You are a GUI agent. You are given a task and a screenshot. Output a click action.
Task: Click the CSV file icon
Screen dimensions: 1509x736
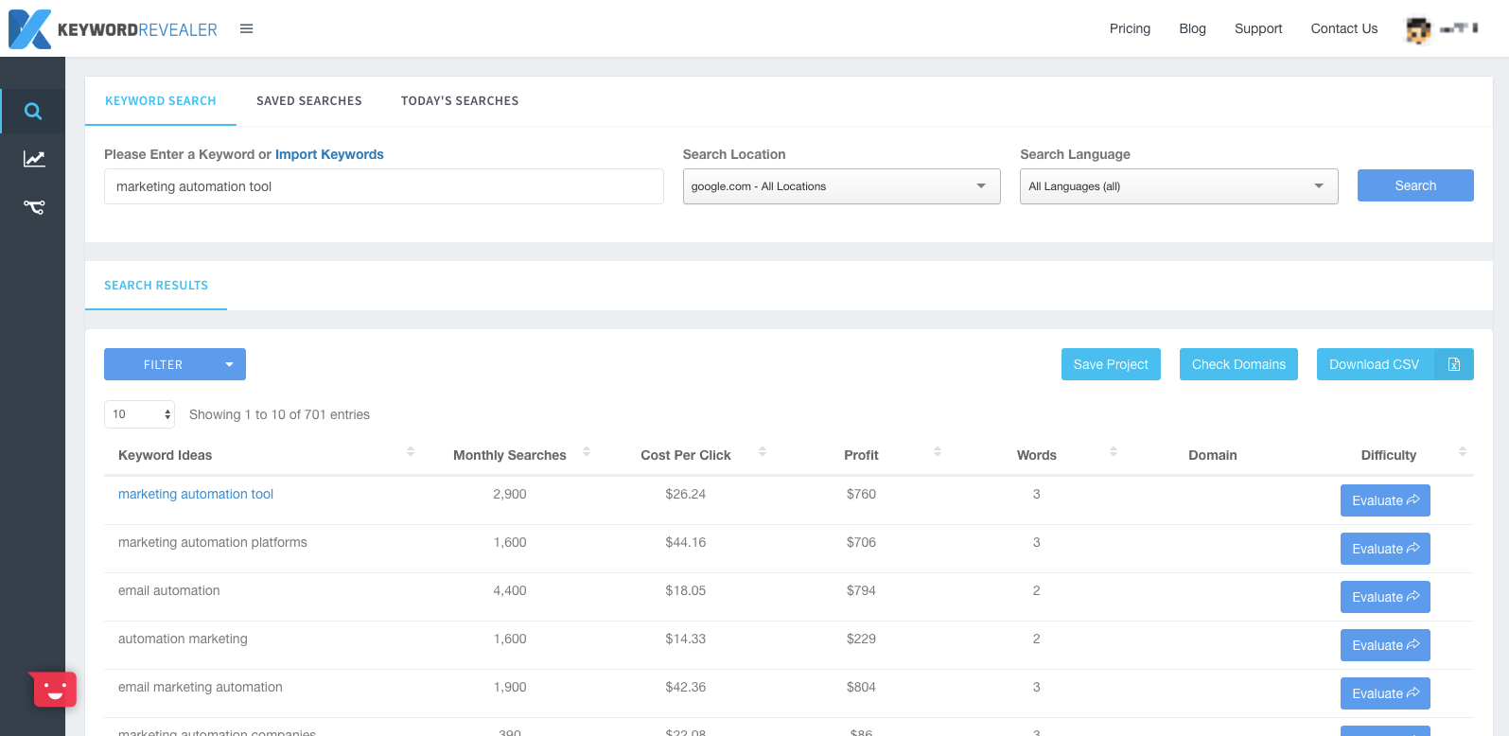click(1454, 364)
